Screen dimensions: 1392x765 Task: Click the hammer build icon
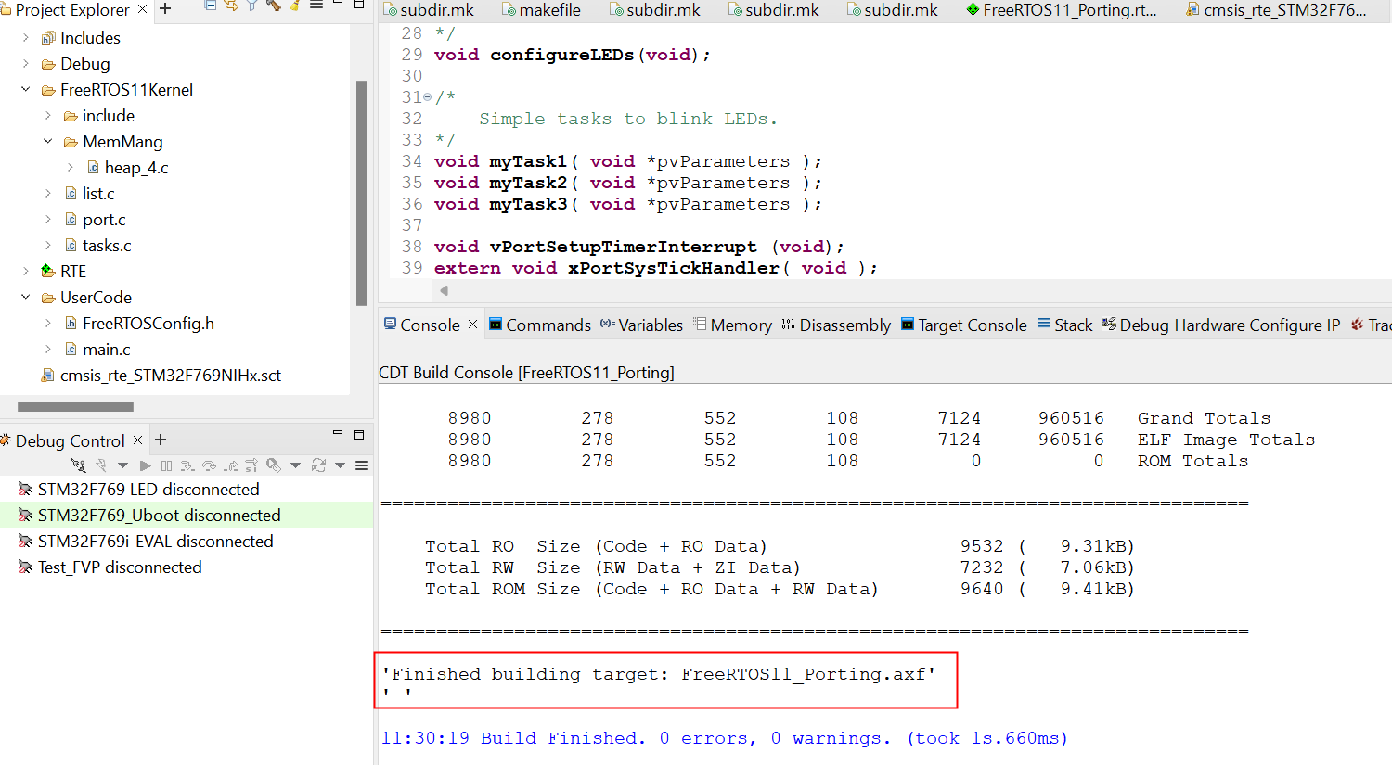[x=273, y=5]
